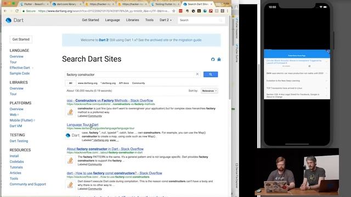Open About factory constructor in Dart result
The height and width of the screenshot is (197, 351).
pyautogui.click(x=105, y=149)
